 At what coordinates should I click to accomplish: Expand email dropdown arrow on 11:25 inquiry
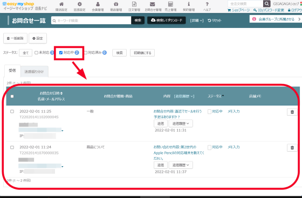point(63,131)
